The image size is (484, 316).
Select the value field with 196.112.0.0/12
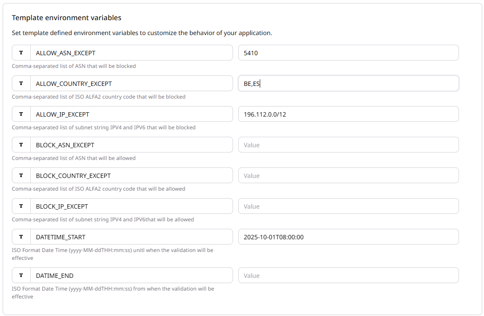pyautogui.click(x=348, y=114)
